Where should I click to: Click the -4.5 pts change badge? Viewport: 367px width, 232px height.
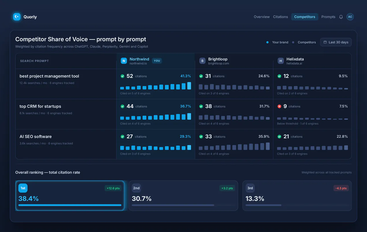click(341, 188)
